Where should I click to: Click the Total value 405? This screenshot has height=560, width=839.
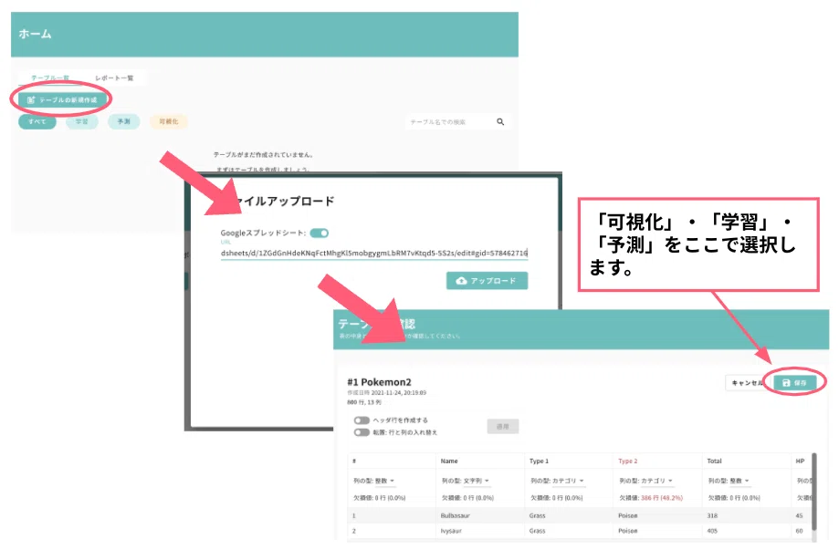click(x=712, y=531)
